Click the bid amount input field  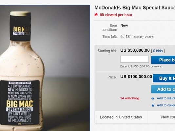point(134,59)
